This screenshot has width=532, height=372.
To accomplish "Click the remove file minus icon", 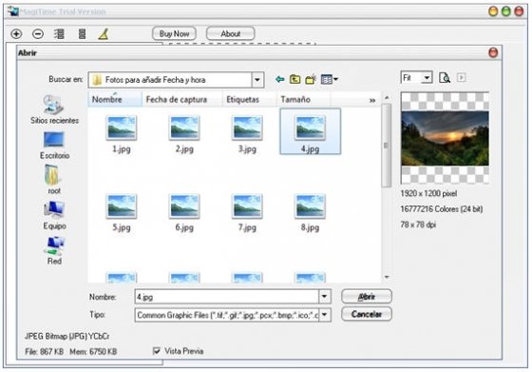I will pos(38,33).
